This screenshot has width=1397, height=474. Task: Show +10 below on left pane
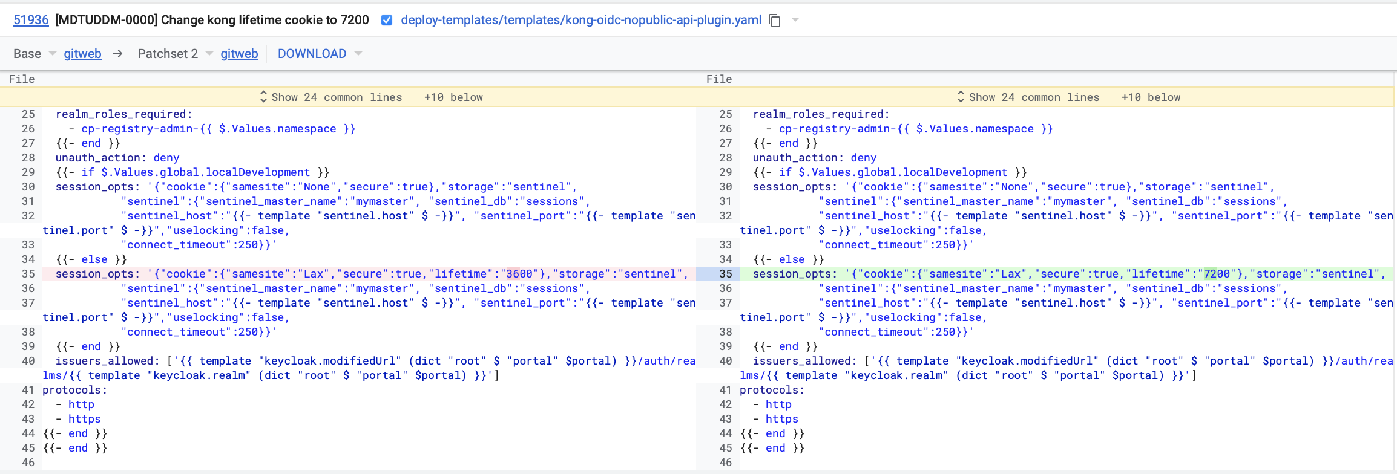pos(453,97)
